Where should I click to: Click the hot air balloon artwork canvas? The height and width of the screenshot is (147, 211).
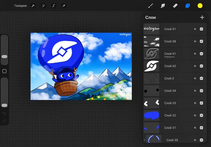[81, 66]
